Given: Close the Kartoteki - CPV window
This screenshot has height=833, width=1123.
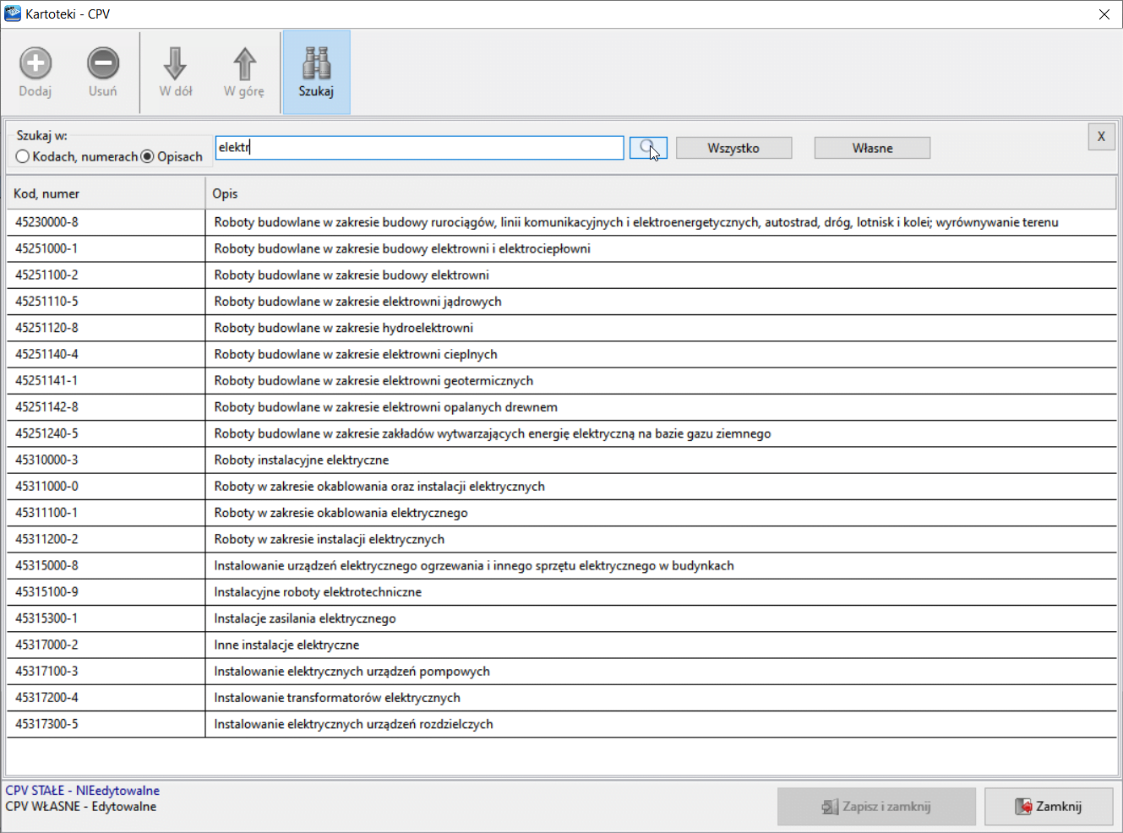Looking at the screenshot, I should pos(1104,14).
